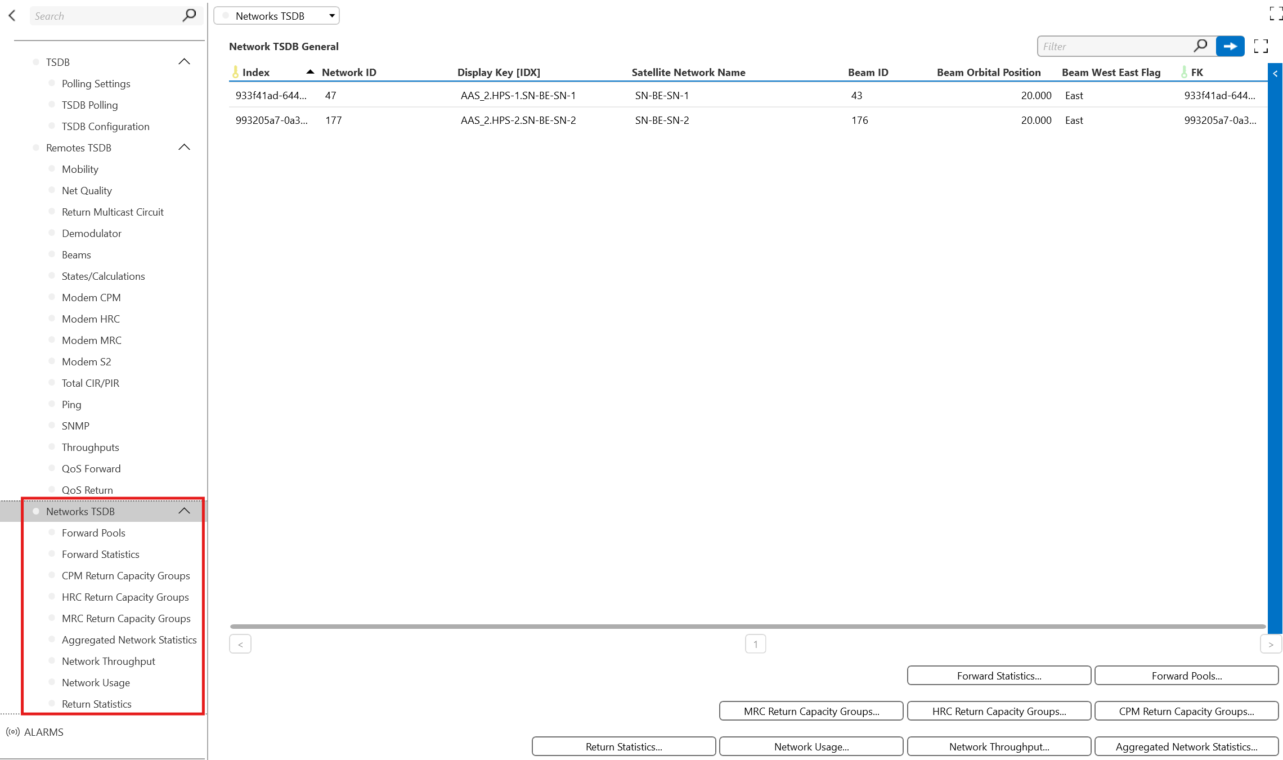
Task: Click the sidebar search magnifier icon
Action: (189, 15)
